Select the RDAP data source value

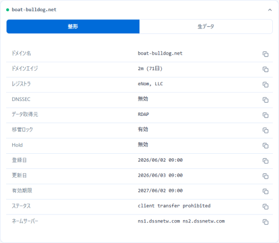(x=143, y=114)
